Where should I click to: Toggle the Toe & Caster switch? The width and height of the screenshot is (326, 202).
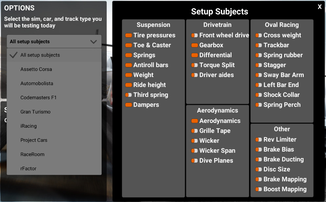[128, 45]
